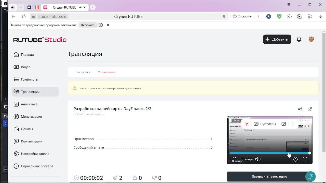Open browser hamburger menu
Viewport: 326px width, 183px height.
click(x=289, y=5)
